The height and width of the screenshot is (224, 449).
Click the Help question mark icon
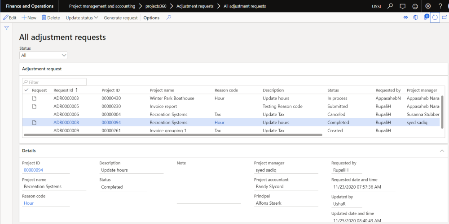[x=440, y=6]
